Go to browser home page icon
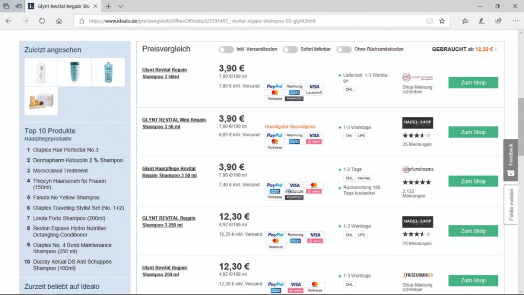 click(x=59, y=21)
